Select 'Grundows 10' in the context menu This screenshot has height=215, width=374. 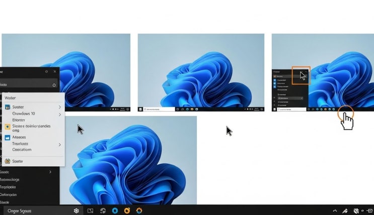coord(33,114)
